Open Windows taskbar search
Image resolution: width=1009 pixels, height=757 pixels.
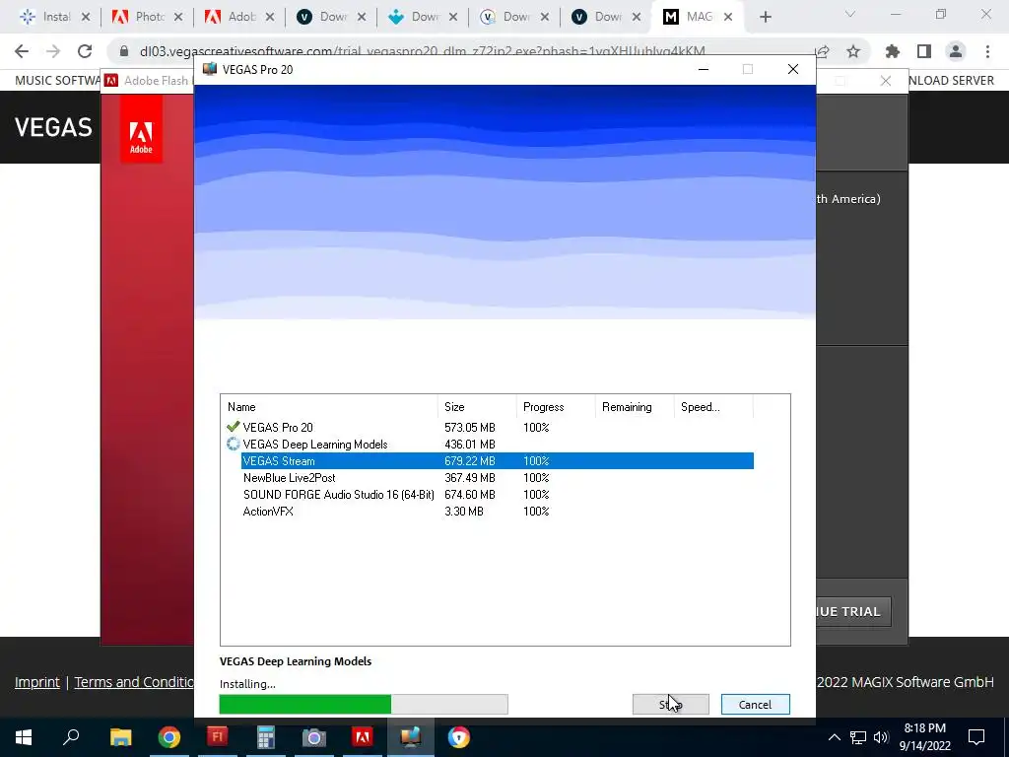pyautogui.click(x=71, y=737)
